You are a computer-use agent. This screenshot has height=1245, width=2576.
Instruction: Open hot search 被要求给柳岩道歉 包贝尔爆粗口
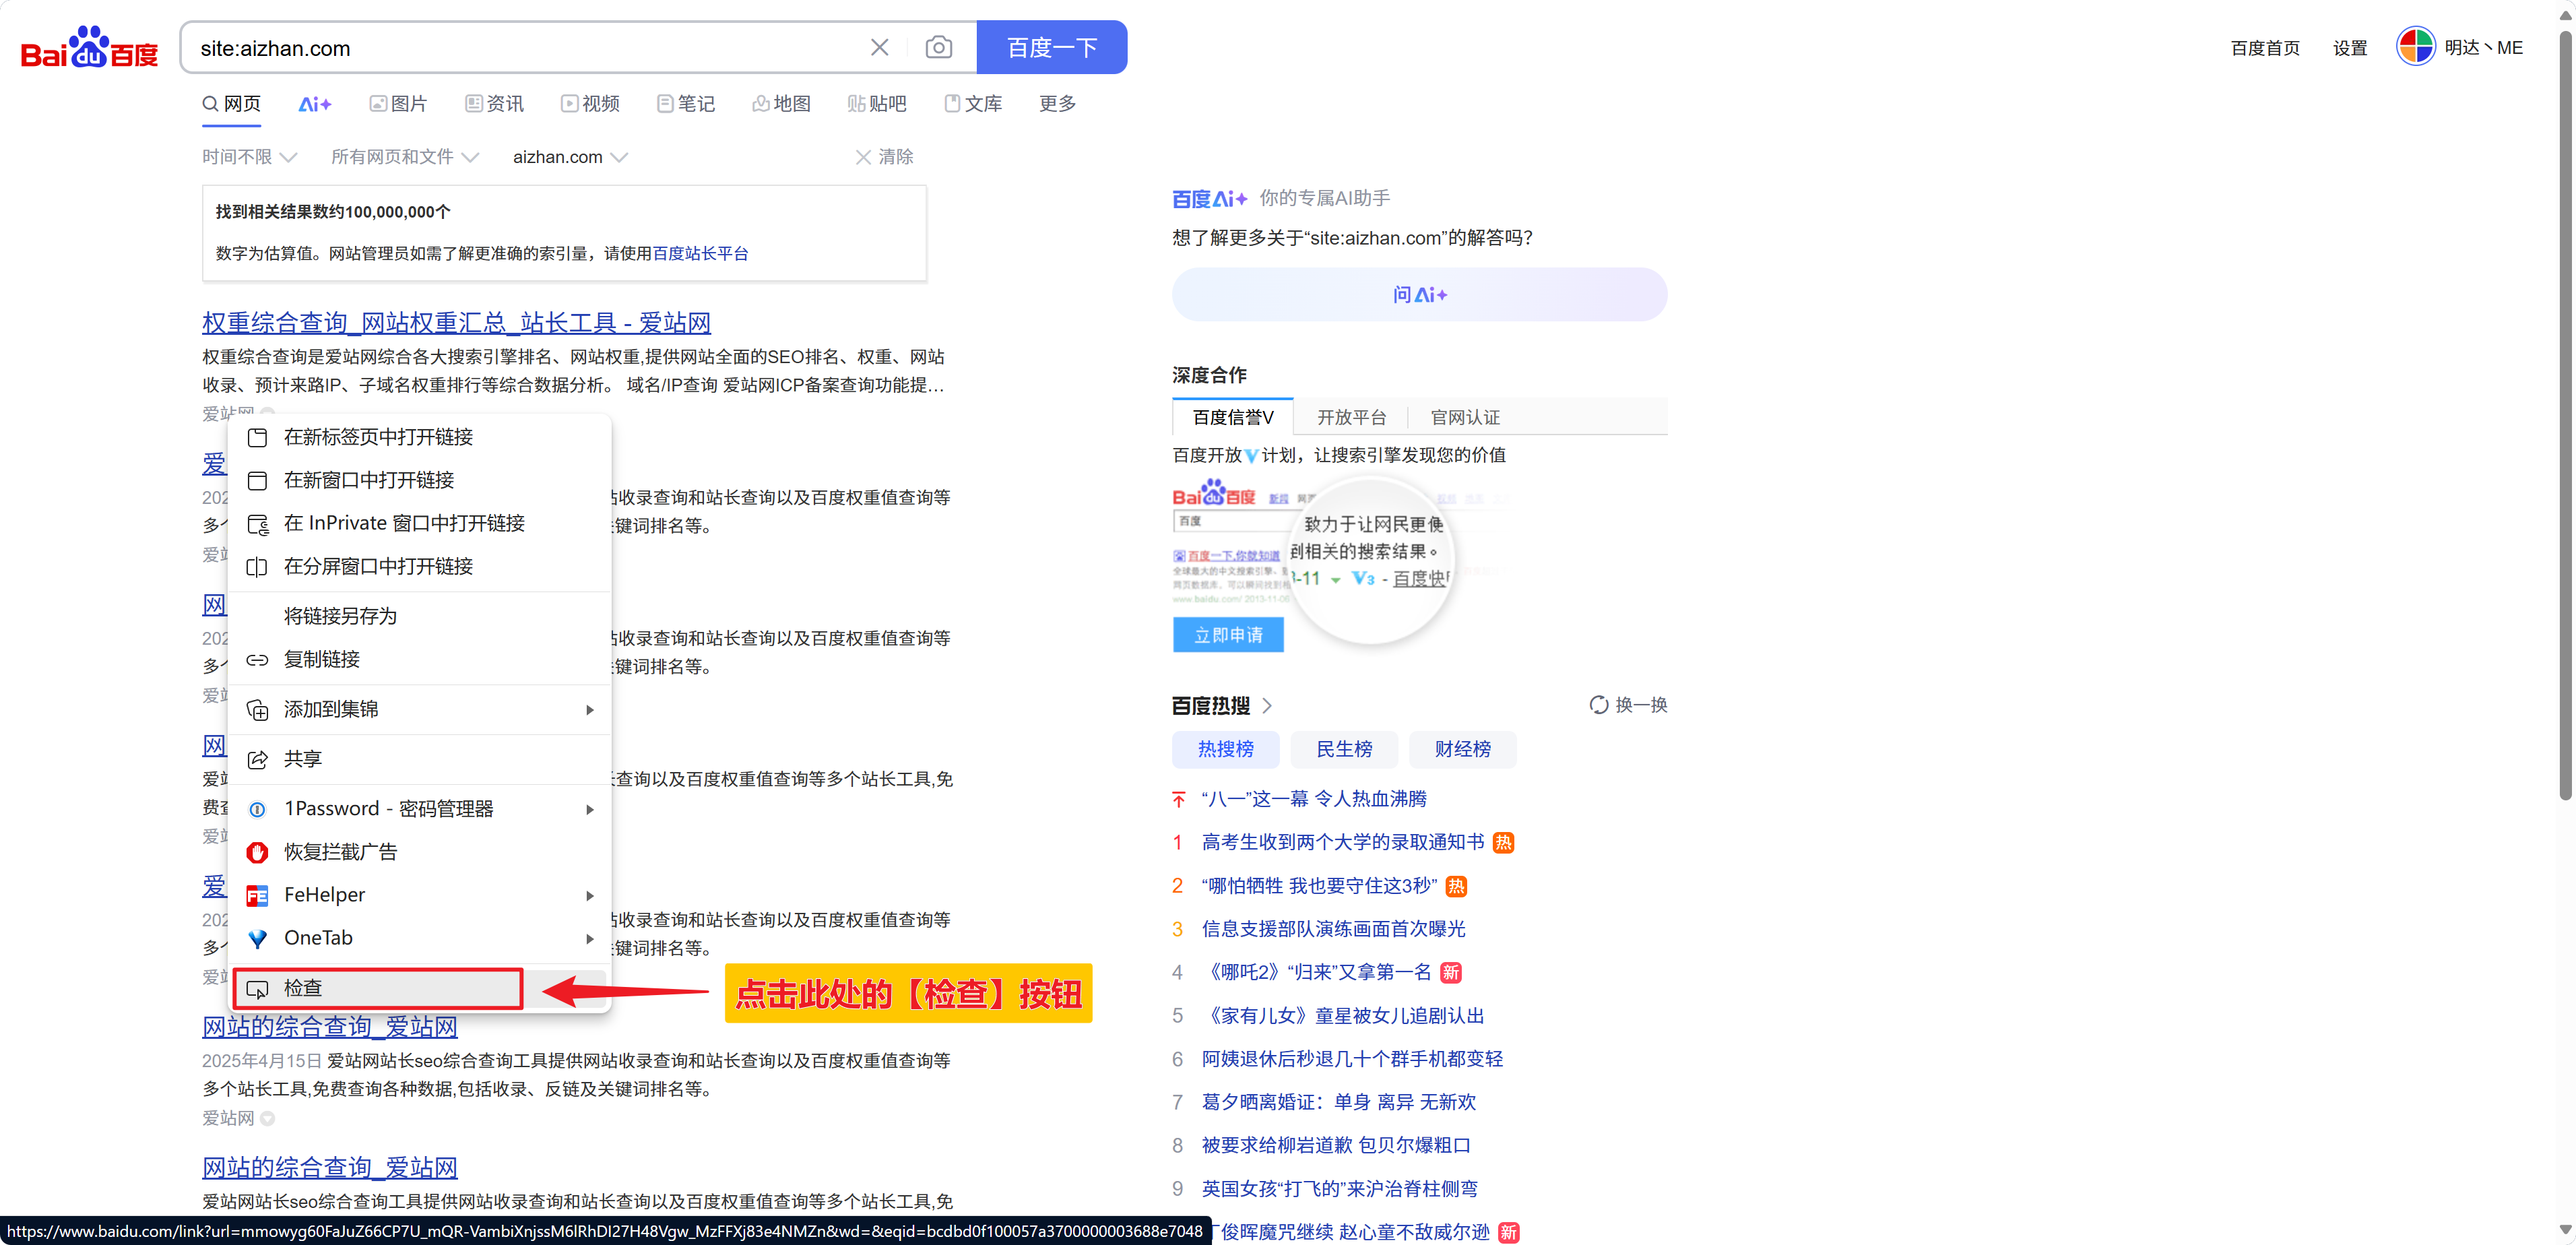(x=1336, y=1145)
